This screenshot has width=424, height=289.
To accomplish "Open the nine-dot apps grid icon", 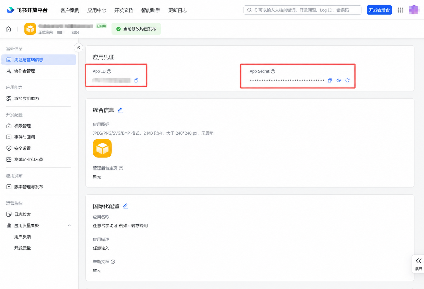I will (x=400, y=10).
